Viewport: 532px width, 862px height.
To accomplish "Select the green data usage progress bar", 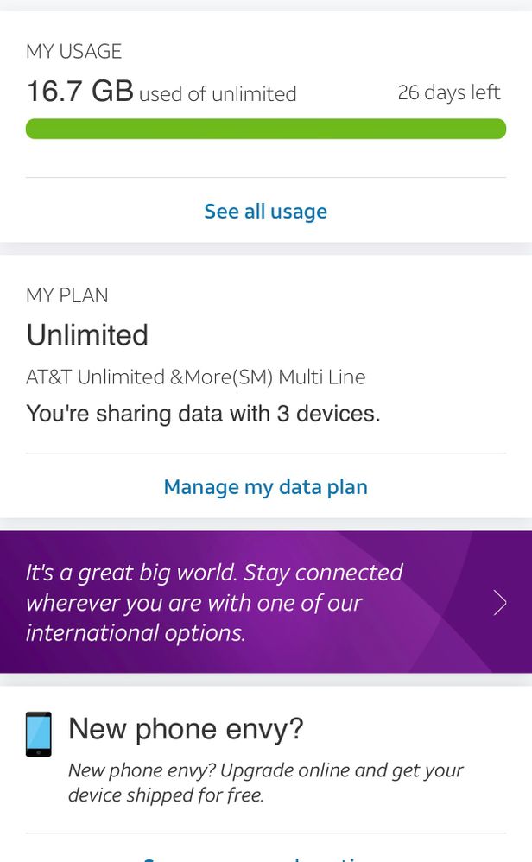I will point(266,128).
